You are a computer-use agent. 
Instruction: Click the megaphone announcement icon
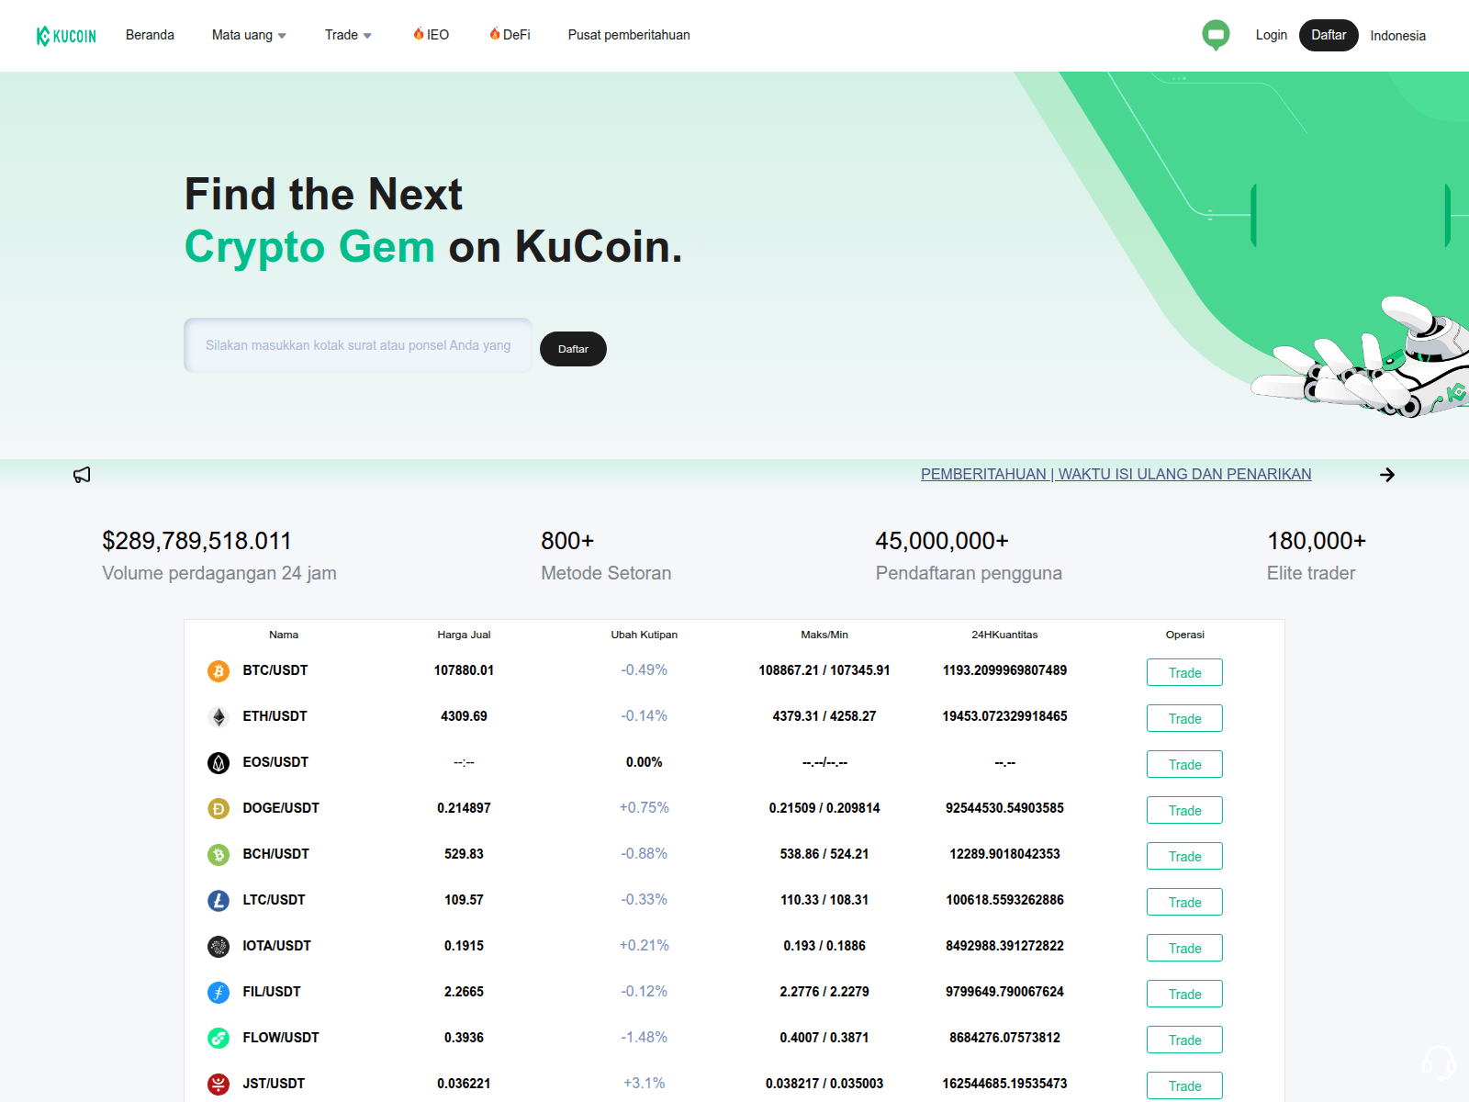pyautogui.click(x=82, y=475)
